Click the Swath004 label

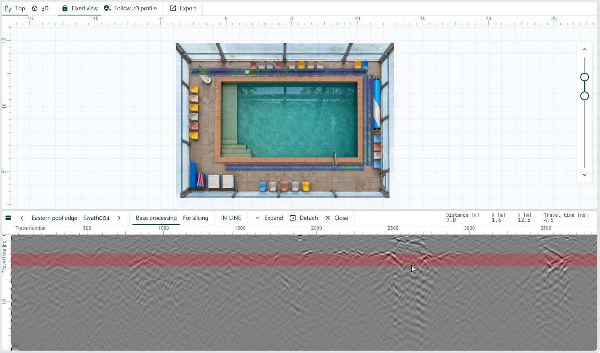point(96,218)
